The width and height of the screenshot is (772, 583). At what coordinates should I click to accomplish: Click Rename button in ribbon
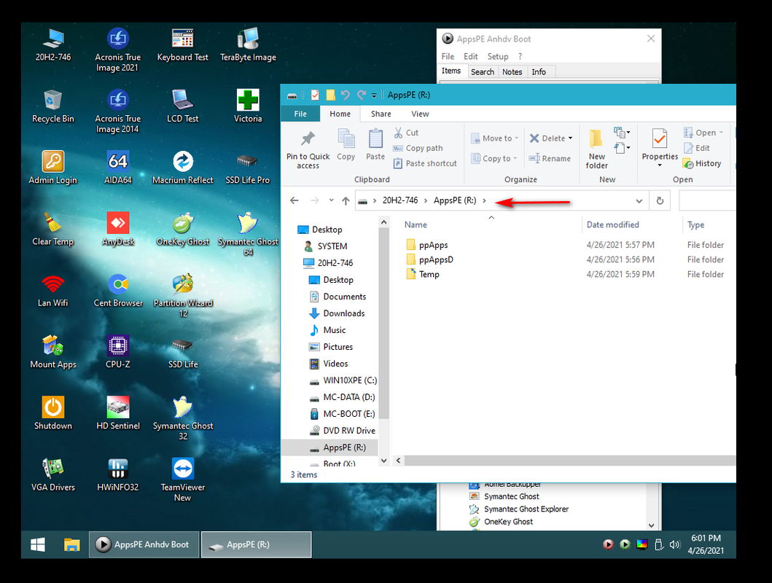point(550,158)
